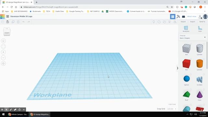Open the user profile avatar
This screenshot has width=208, height=117.
(x=205, y=17)
